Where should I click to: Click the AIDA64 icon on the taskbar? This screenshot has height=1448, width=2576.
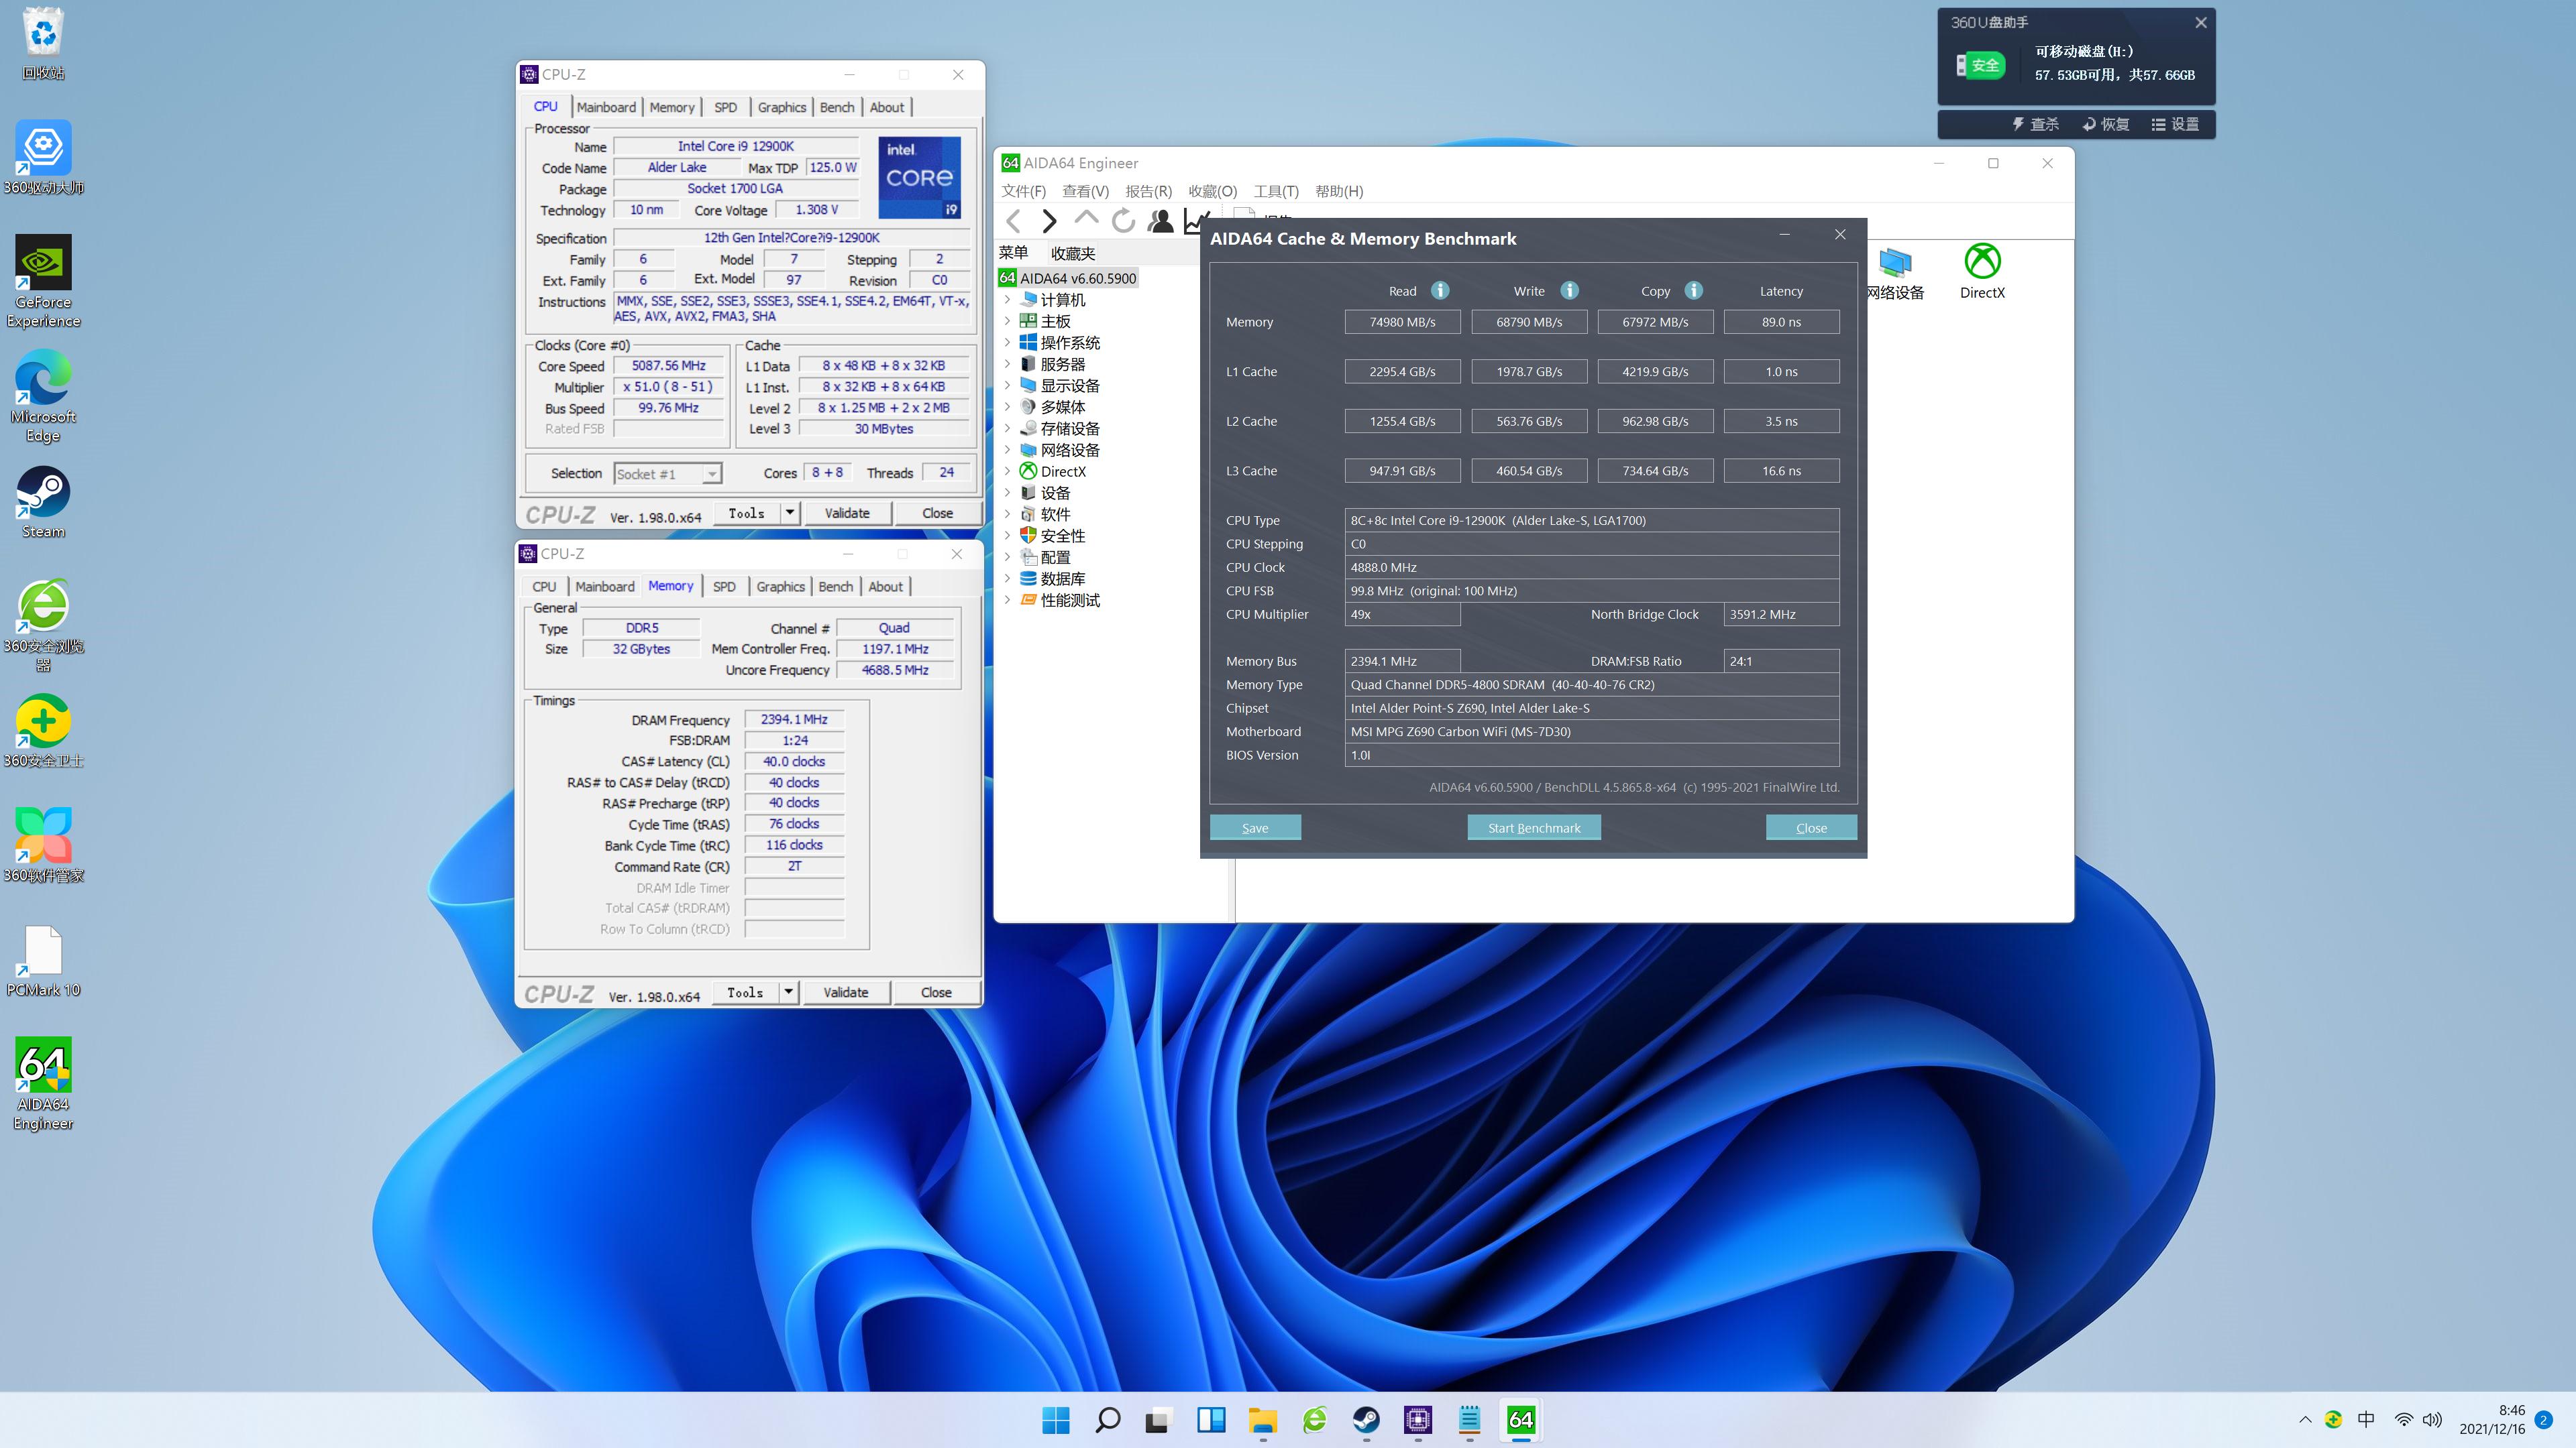click(x=1520, y=1420)
